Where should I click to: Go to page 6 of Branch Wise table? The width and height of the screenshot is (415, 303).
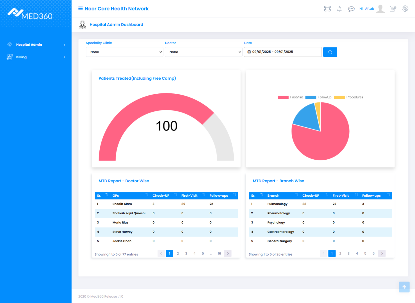[x=373, y=253]
